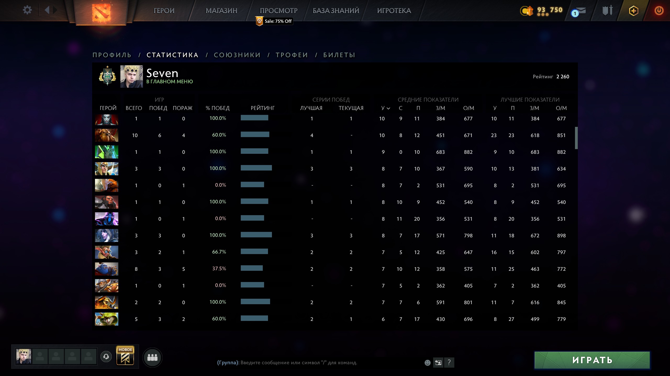Open the ГЕРОИ menu
This screenshot has width=670, height=376.
tap(164, 11)
